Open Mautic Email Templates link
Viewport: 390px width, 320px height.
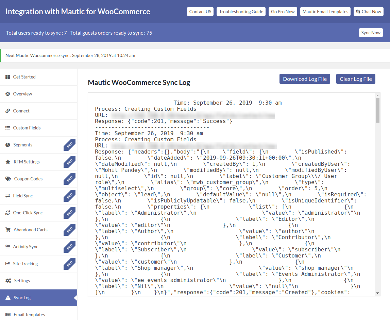pos(325,12)
